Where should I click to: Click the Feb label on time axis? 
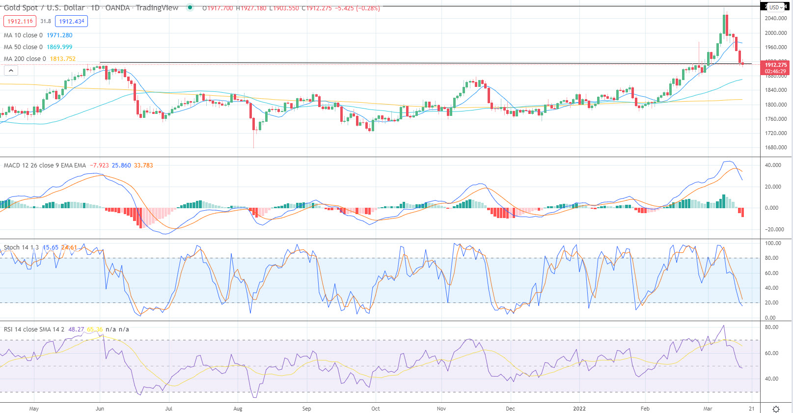pyautogui.click(x=645, y=409)
